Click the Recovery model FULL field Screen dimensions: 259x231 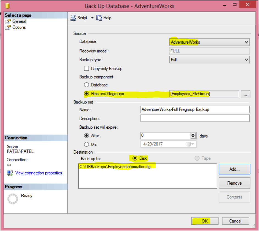(209, 51)
